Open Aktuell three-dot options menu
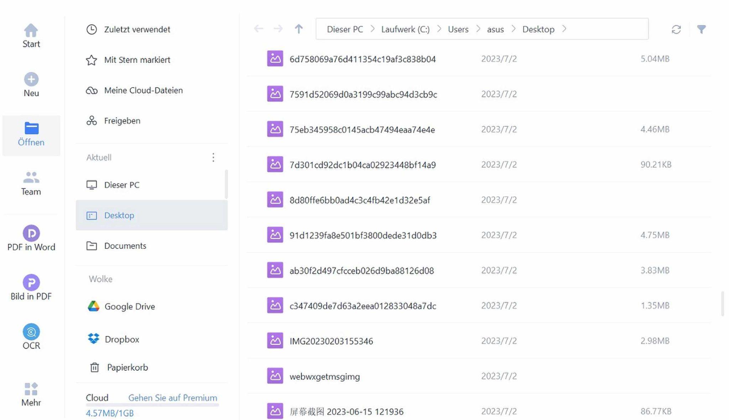The width and height of the screenshot is (729, 420). point(213,157)
